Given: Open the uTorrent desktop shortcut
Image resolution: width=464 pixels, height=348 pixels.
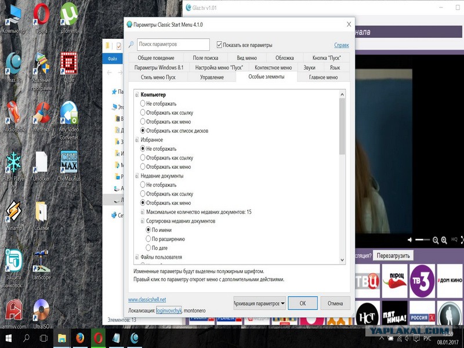Looking at the screenshot, I should click(69, 19).
